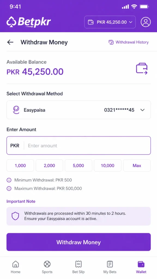This screenshot has height=279, width=157.
Task: Open the Sports section icon
Action: (47, 264)
